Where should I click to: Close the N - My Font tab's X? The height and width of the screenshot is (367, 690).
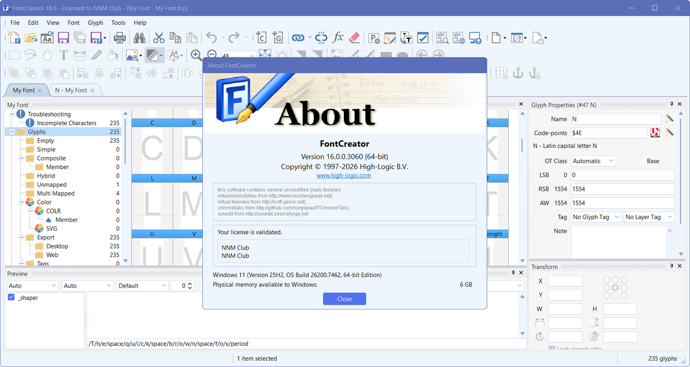93,91
